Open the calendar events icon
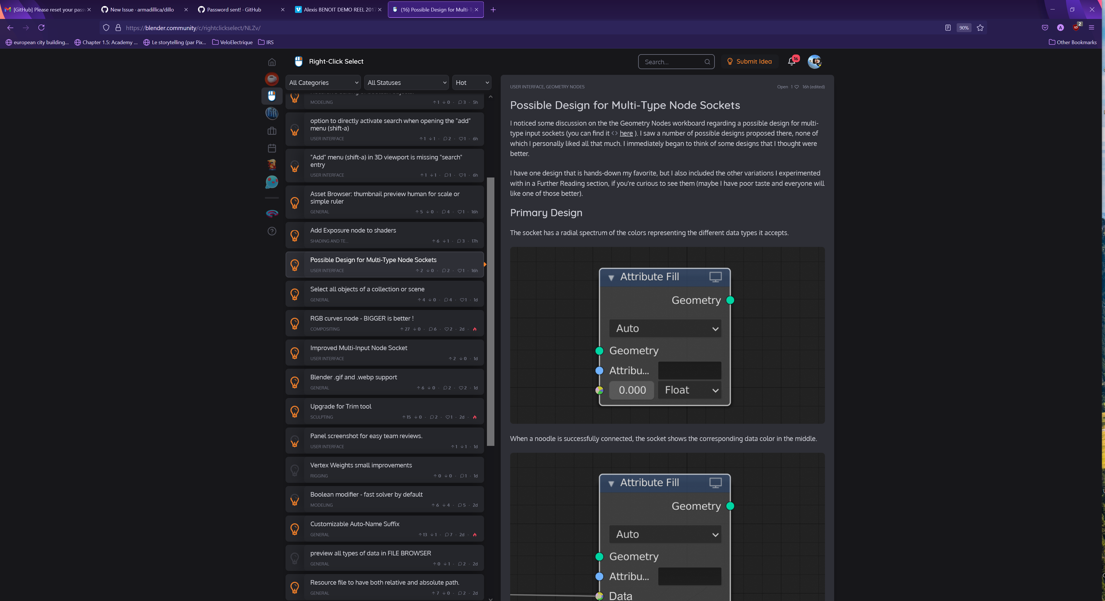 coord(272,148)
